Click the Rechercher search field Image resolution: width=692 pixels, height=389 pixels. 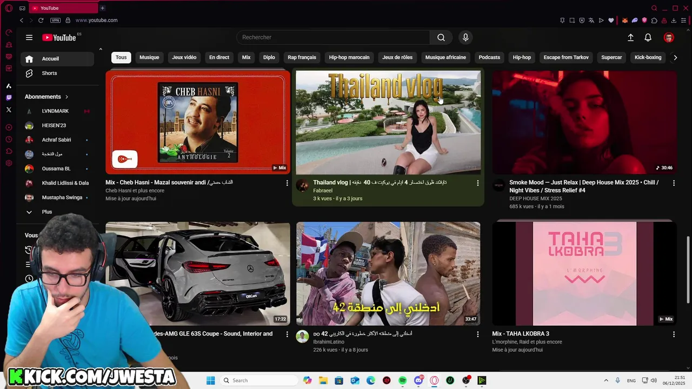333,37
